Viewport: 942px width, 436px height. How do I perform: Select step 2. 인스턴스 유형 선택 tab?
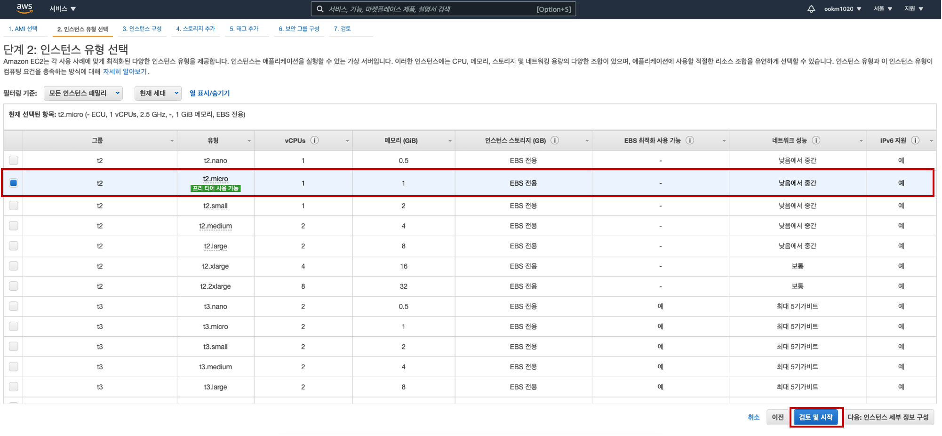82,29
